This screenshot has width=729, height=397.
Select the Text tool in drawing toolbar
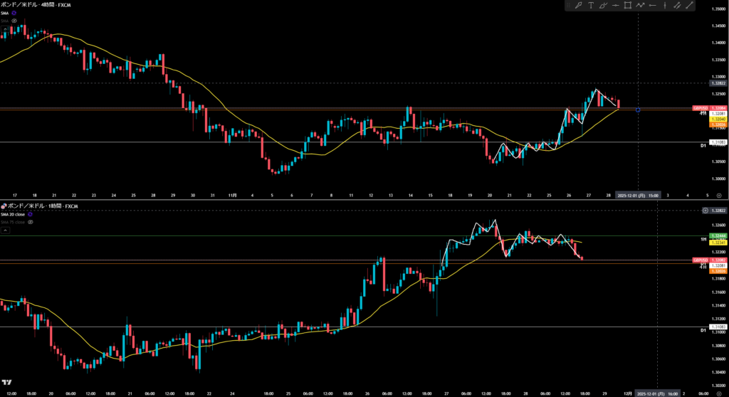(590, 6)
